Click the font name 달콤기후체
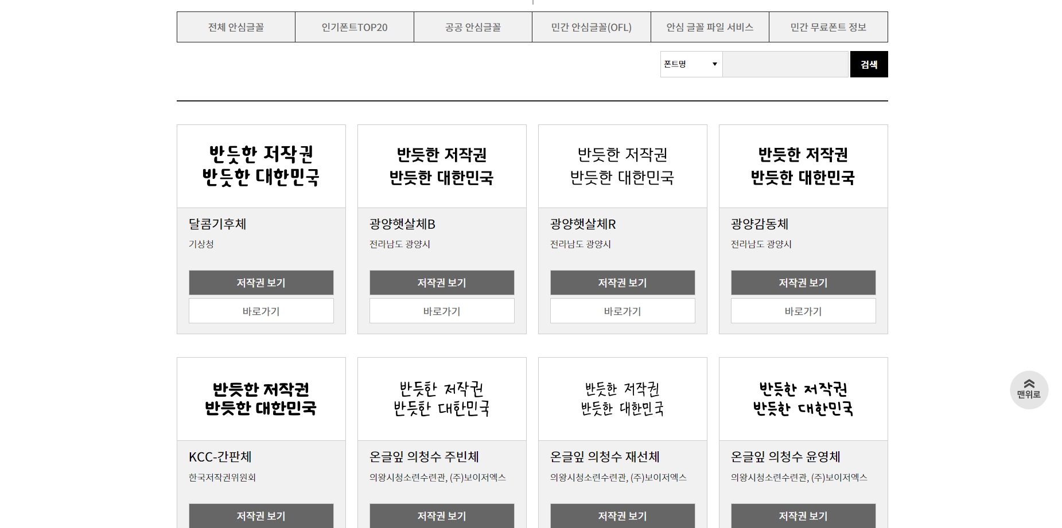The image size is (1062, 528). pyautogui.click(x=217, y=224)
